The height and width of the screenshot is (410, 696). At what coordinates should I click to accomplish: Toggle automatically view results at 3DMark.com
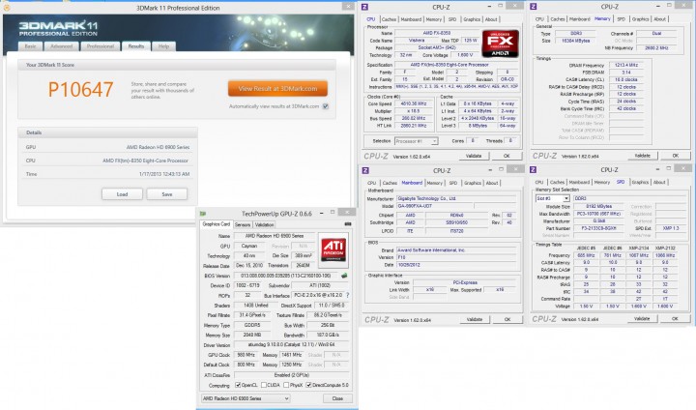pos(326,106)
